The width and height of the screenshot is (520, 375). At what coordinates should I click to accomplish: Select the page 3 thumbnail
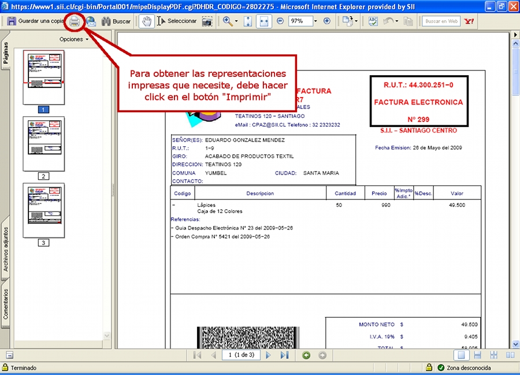44,210
